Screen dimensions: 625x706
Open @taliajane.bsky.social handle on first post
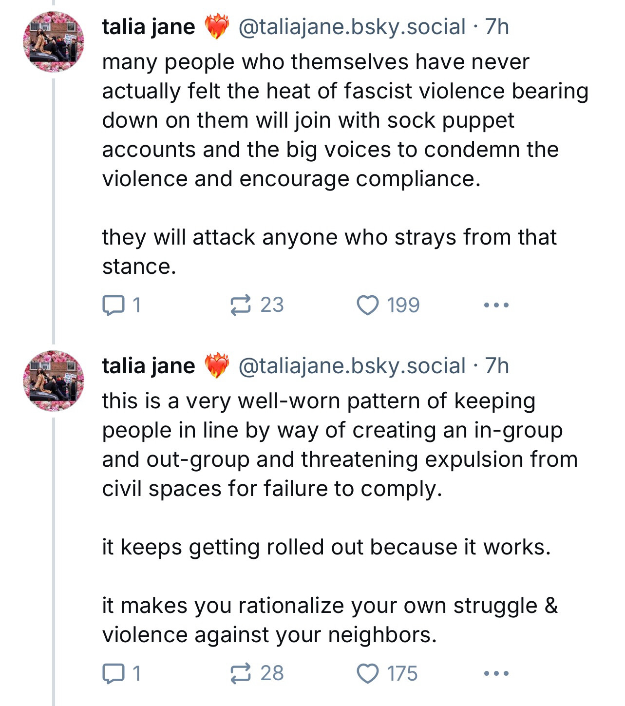tap(352, 27)
